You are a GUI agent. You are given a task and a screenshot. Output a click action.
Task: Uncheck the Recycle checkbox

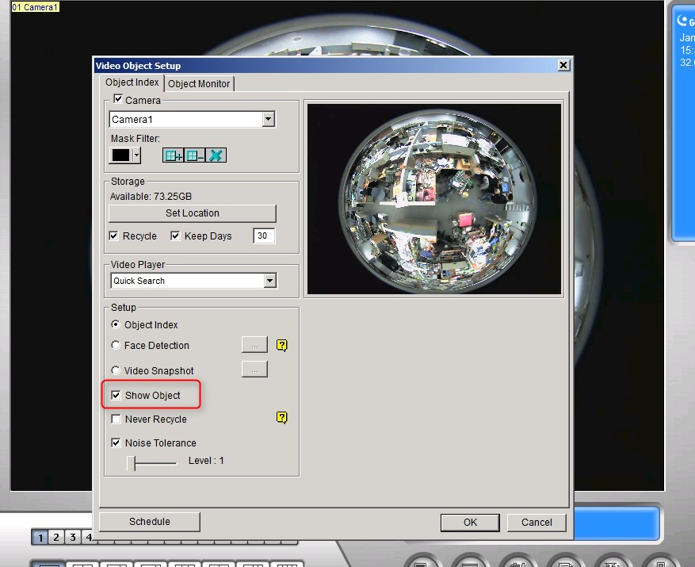[114, 236]
